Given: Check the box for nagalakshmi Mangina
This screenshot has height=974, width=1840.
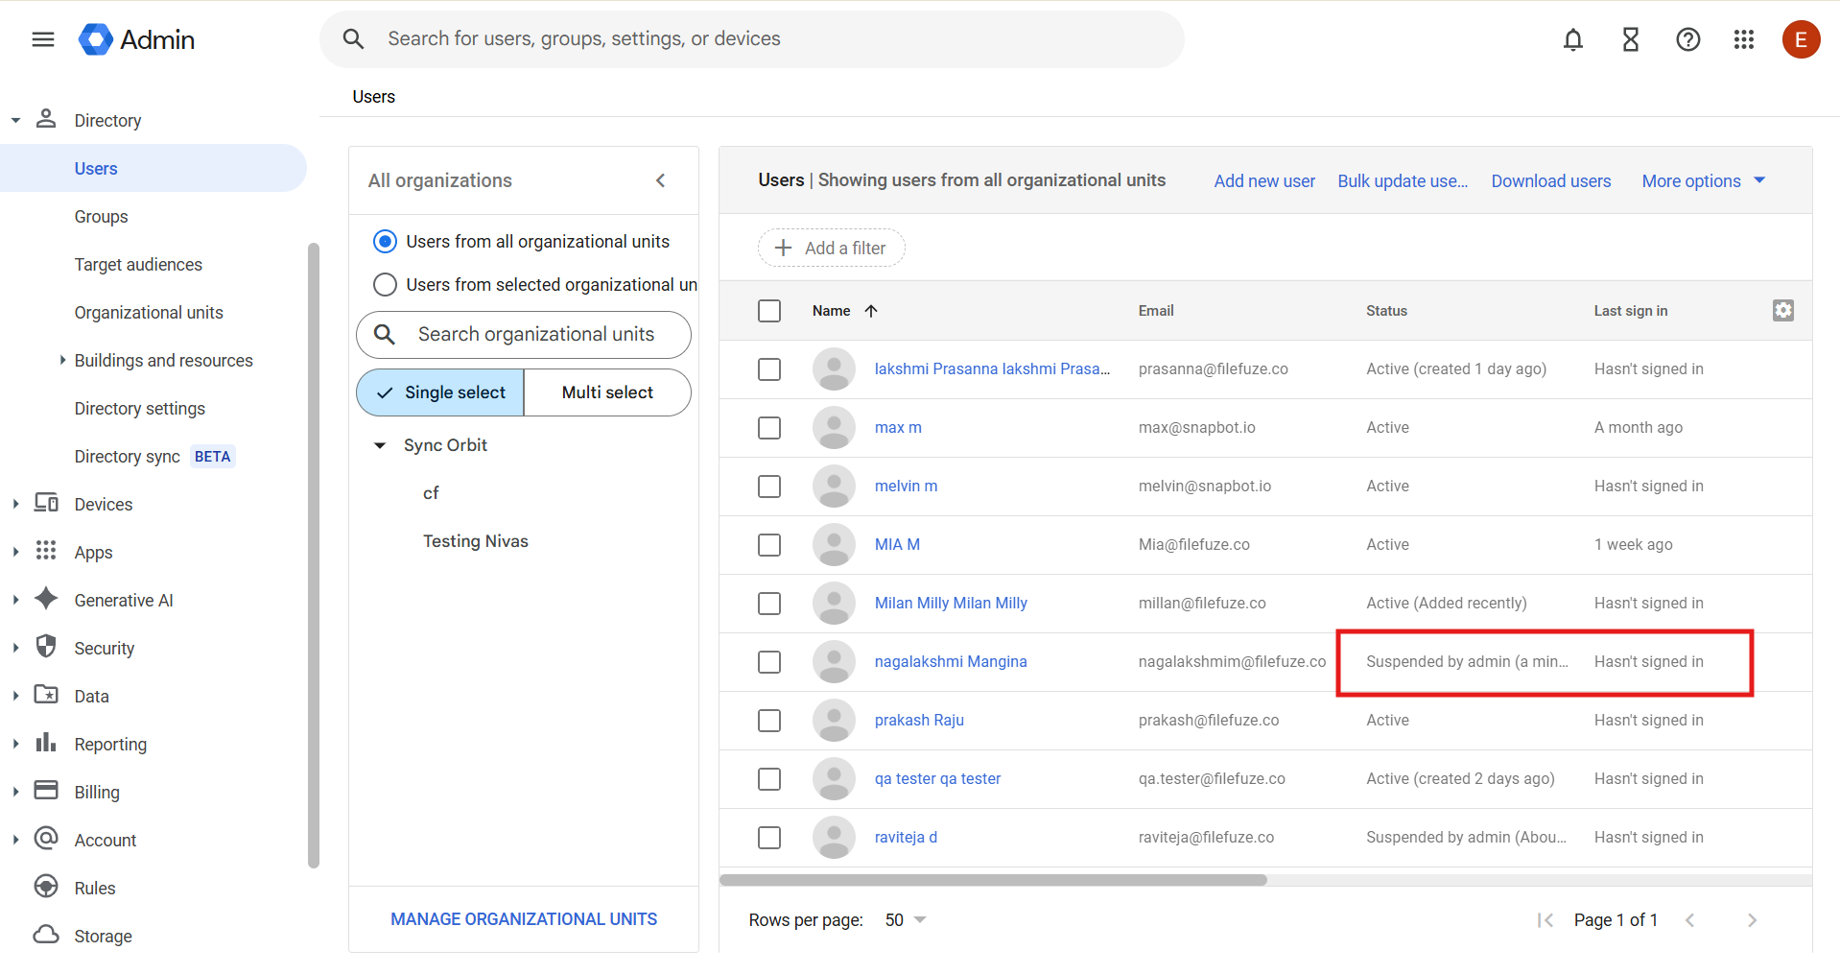Looking at the screenshot, I should (x=769, y=662).
